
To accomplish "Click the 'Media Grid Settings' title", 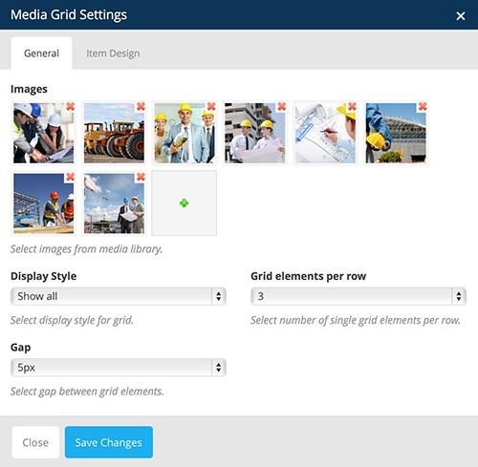I will click(x=69, y=14).
